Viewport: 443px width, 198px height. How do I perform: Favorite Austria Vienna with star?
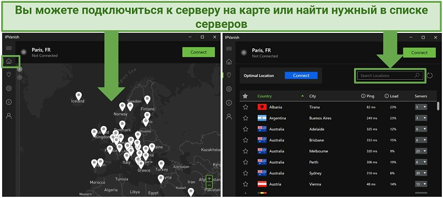[245, 184]
